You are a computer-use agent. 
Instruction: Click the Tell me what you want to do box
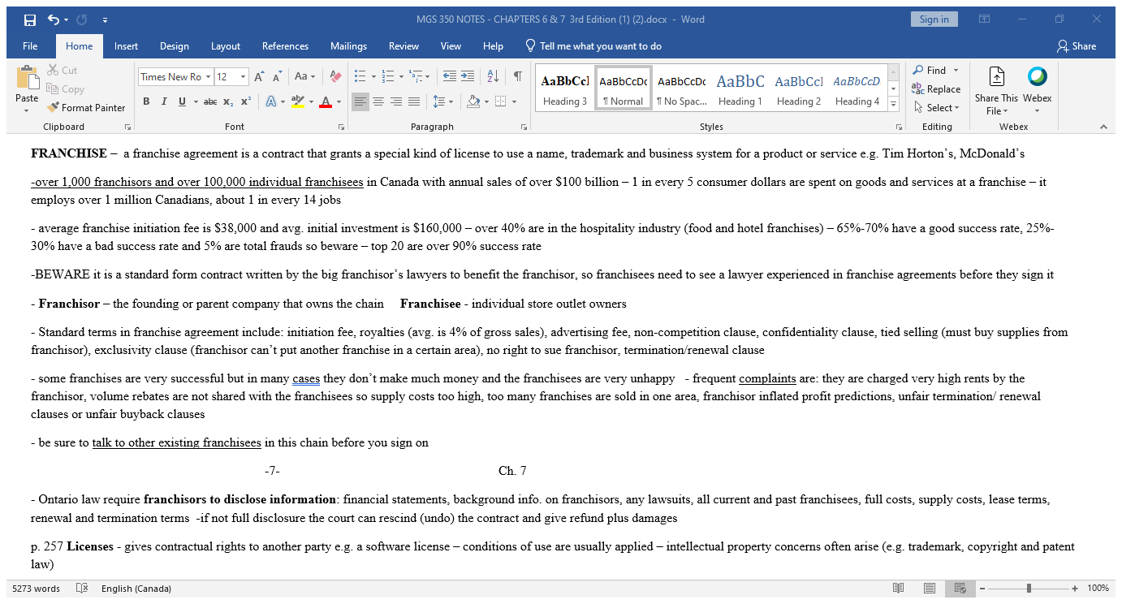point(593,46)
